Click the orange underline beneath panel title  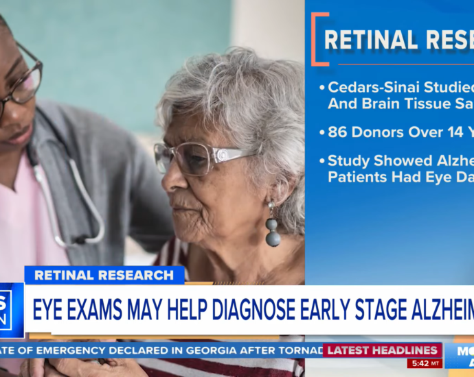pos(406,64)
